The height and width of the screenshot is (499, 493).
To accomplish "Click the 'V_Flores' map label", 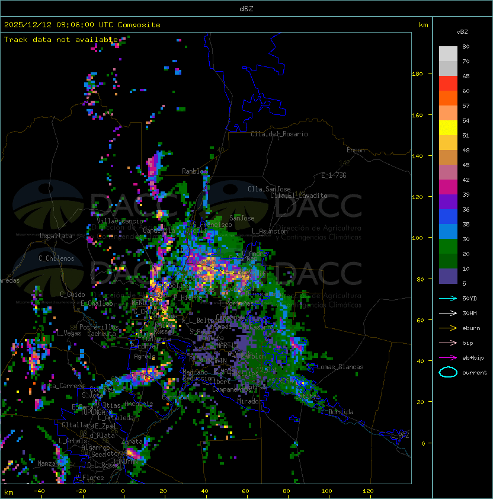I will [89, 478].
